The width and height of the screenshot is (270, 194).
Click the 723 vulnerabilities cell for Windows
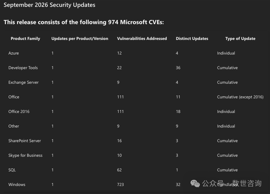point(120,184)
